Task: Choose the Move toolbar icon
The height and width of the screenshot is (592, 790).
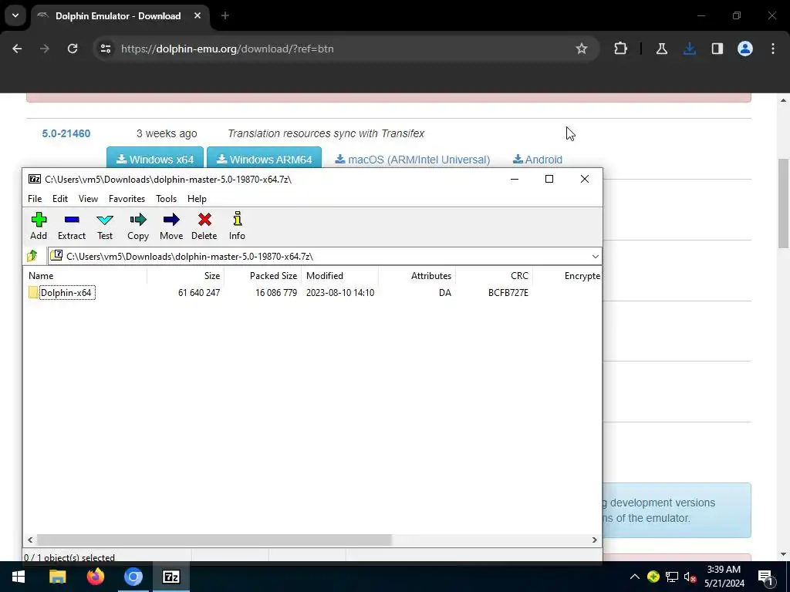Action: click(171, 226)
